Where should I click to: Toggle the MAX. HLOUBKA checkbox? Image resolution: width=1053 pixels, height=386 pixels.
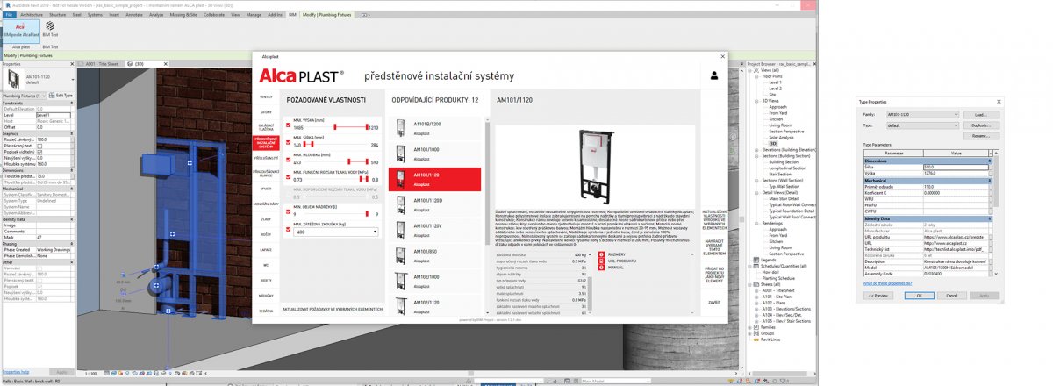(288, 161)
